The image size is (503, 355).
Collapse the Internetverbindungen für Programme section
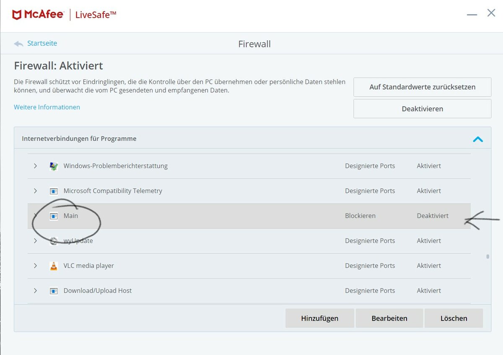(478, 139)
